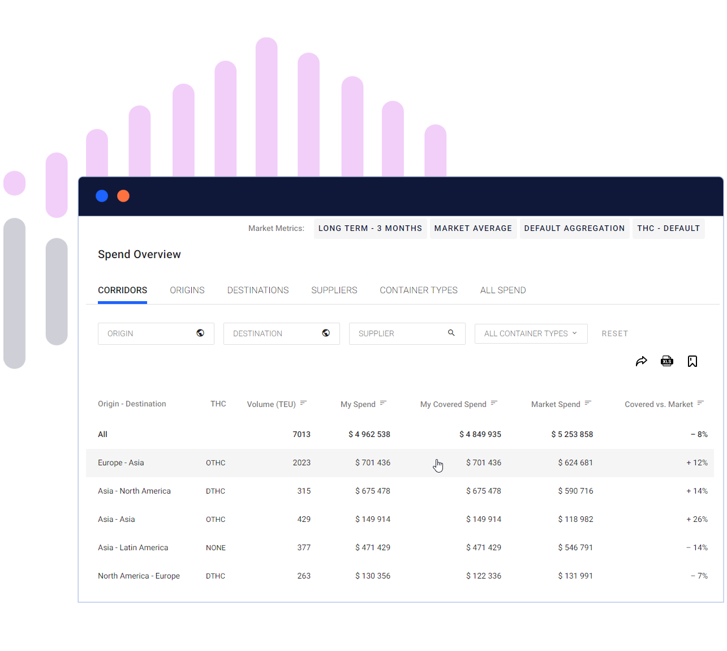The height and width of the screenshot is (651, 727).
Task: Click the DEFAULT AGGREGATION chip
Action: (x=574, y=228)
